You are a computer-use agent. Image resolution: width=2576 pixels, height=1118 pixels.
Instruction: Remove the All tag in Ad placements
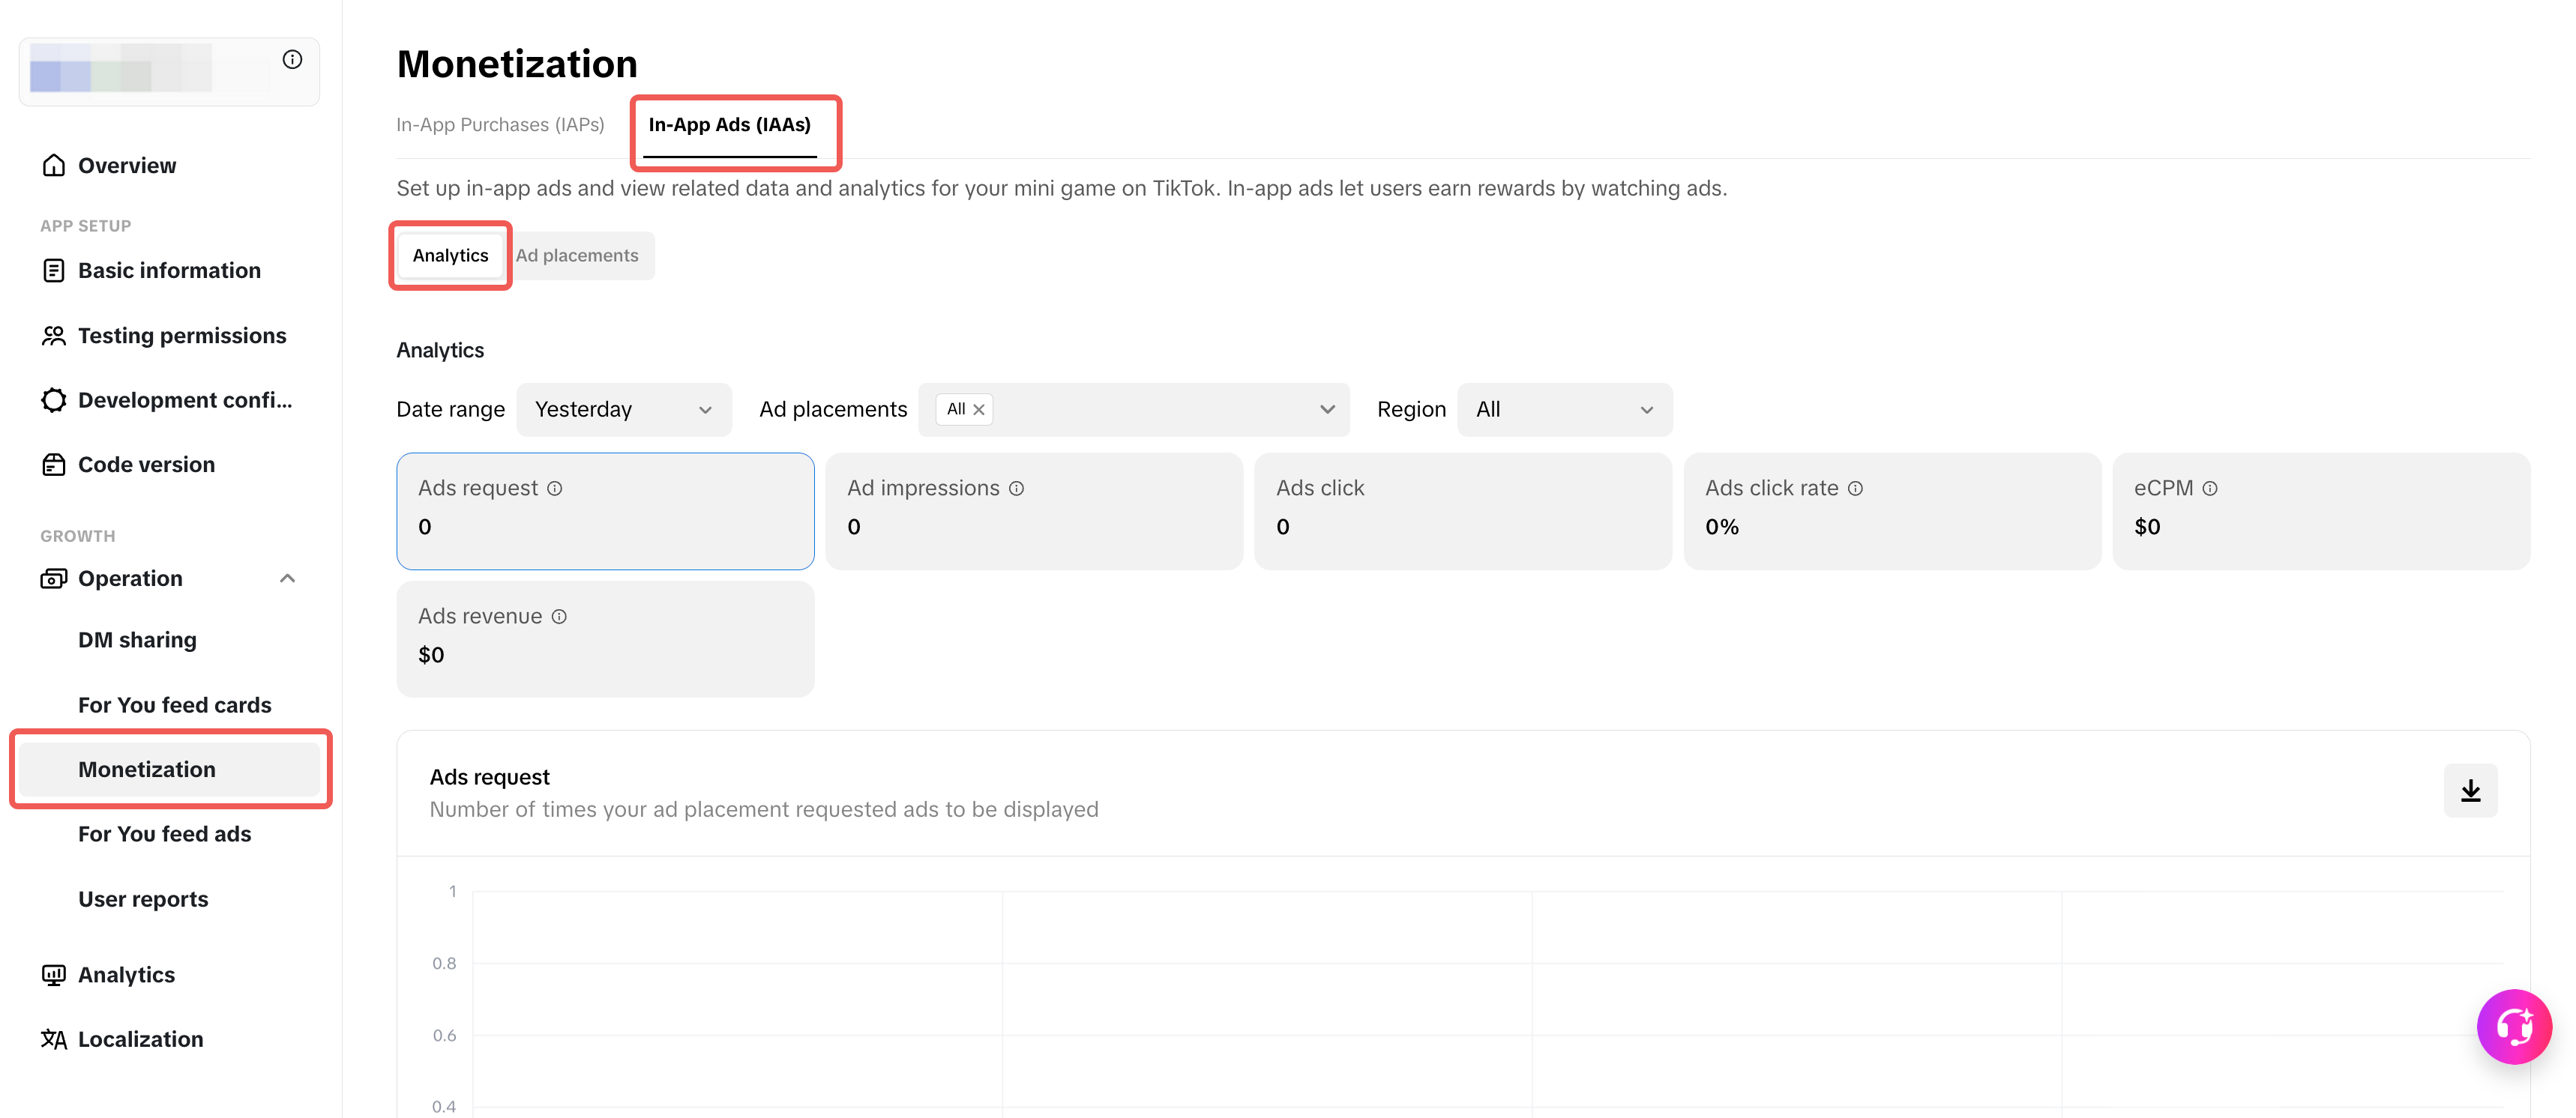tap(979, 410)
